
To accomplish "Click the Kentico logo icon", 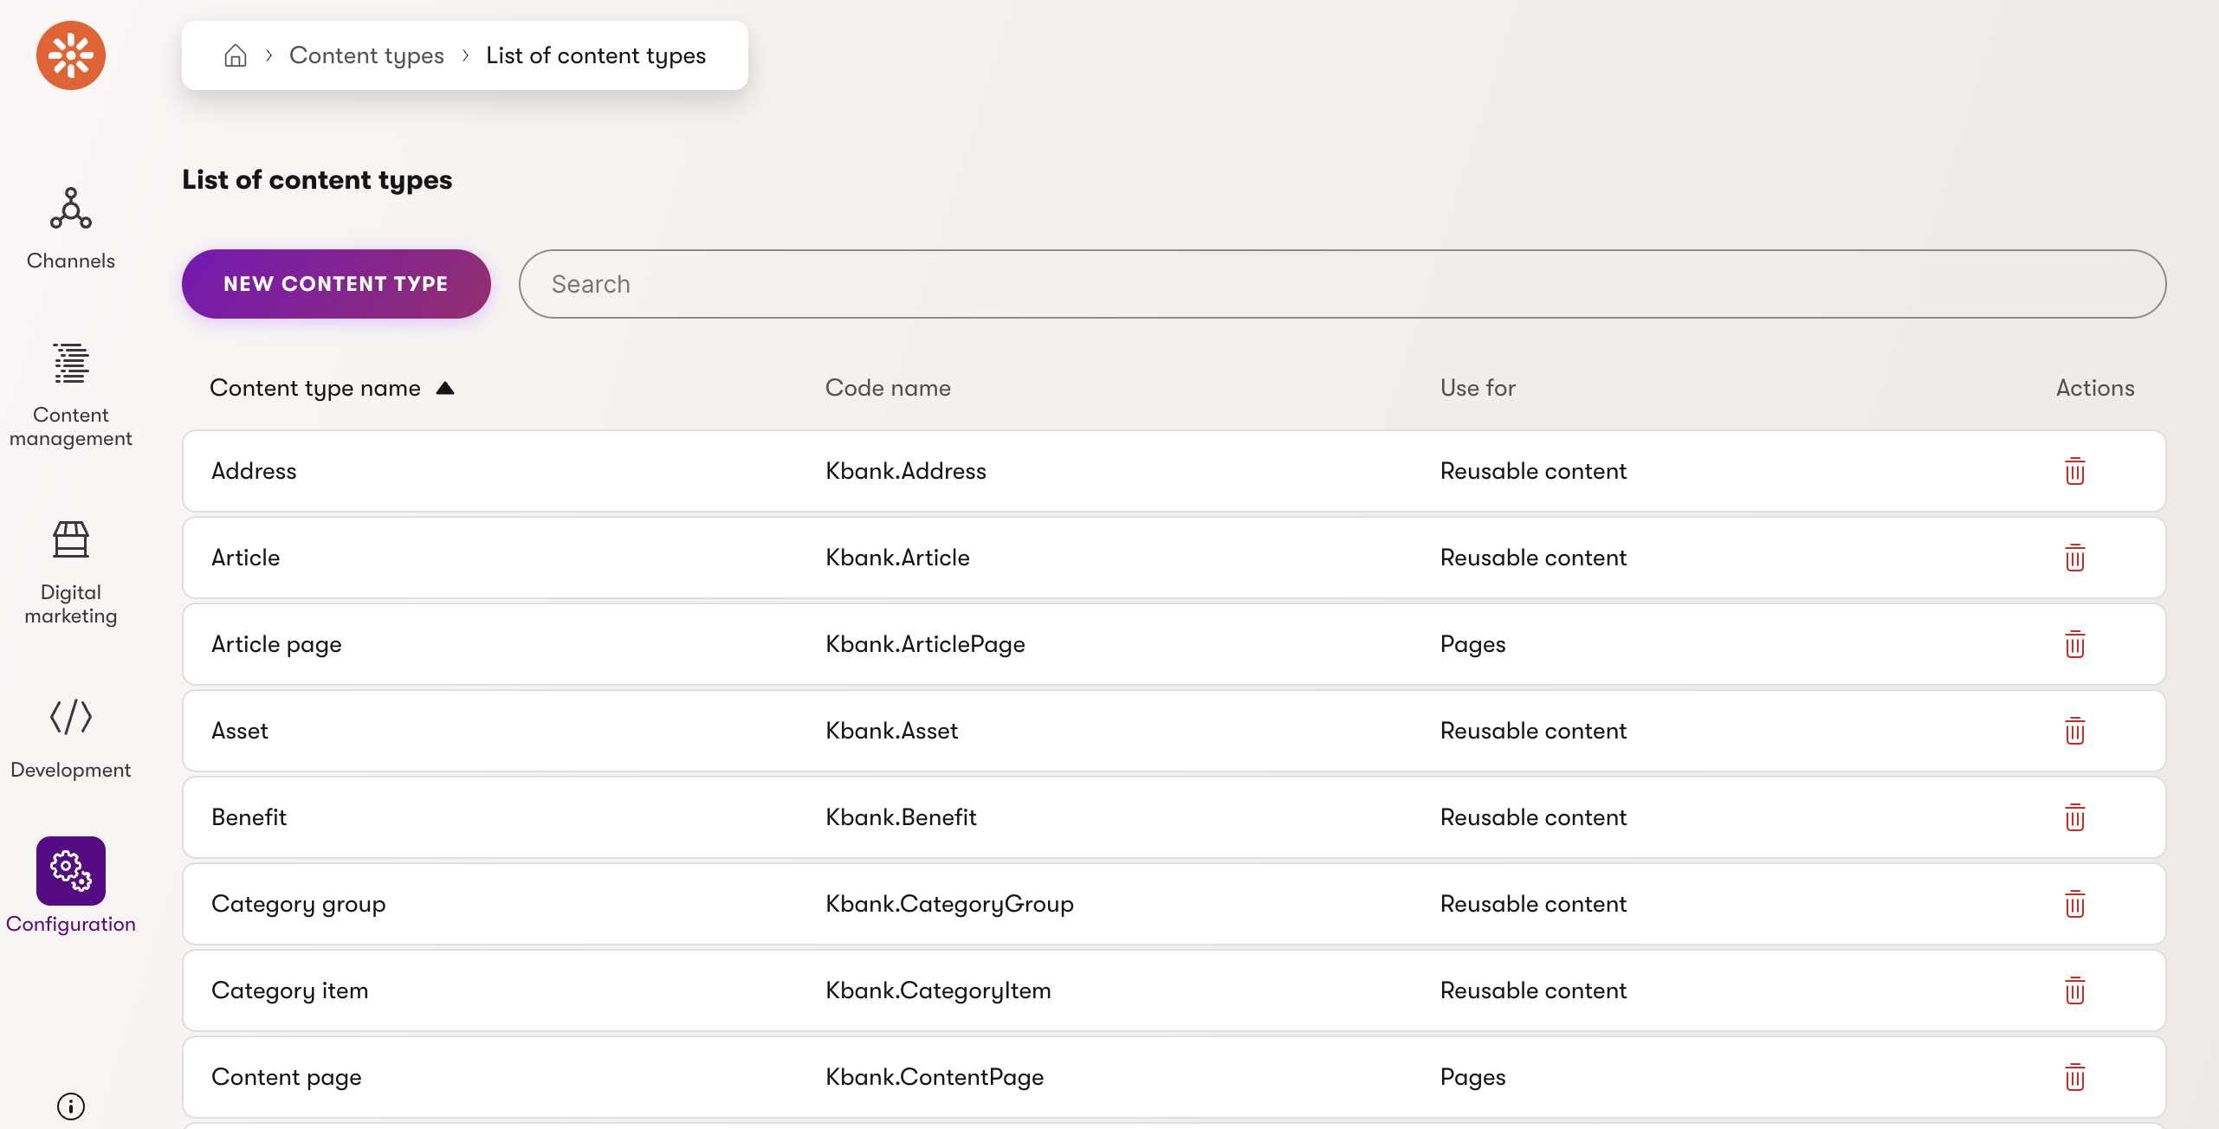I will [x=70, y=55].
